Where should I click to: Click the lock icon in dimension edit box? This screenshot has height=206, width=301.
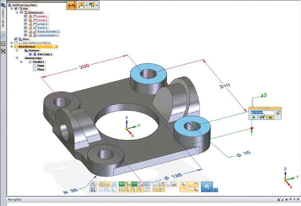pyautogui.click(x=277, y=113)
